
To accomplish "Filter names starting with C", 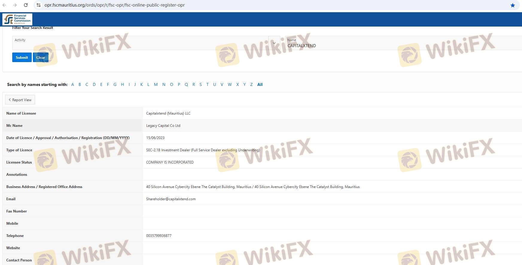I will pyautogui.click(x=87, y=84).
